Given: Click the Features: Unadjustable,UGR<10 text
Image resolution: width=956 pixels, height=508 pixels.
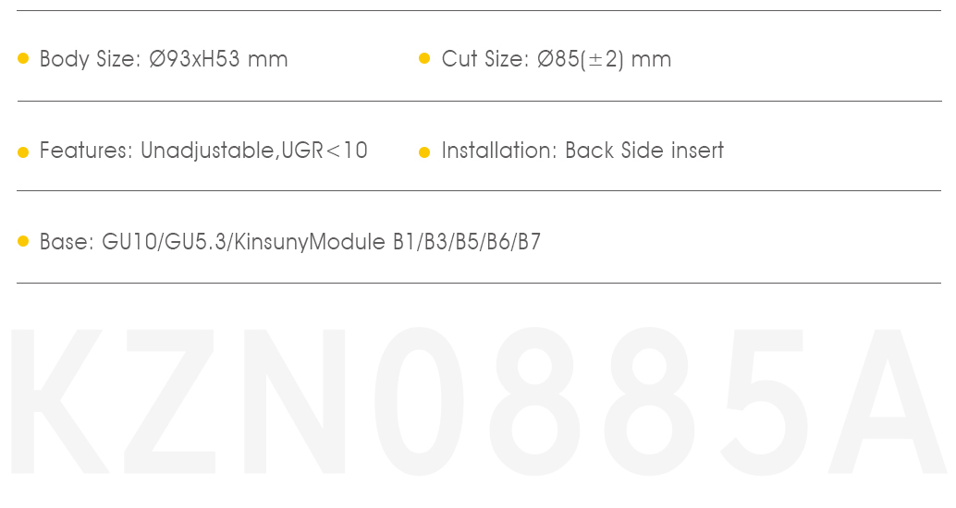Looking at the screenshot, I should click(x=203, y=151).
